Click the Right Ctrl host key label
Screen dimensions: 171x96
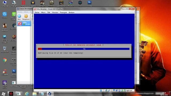click(x=129, y=90)
